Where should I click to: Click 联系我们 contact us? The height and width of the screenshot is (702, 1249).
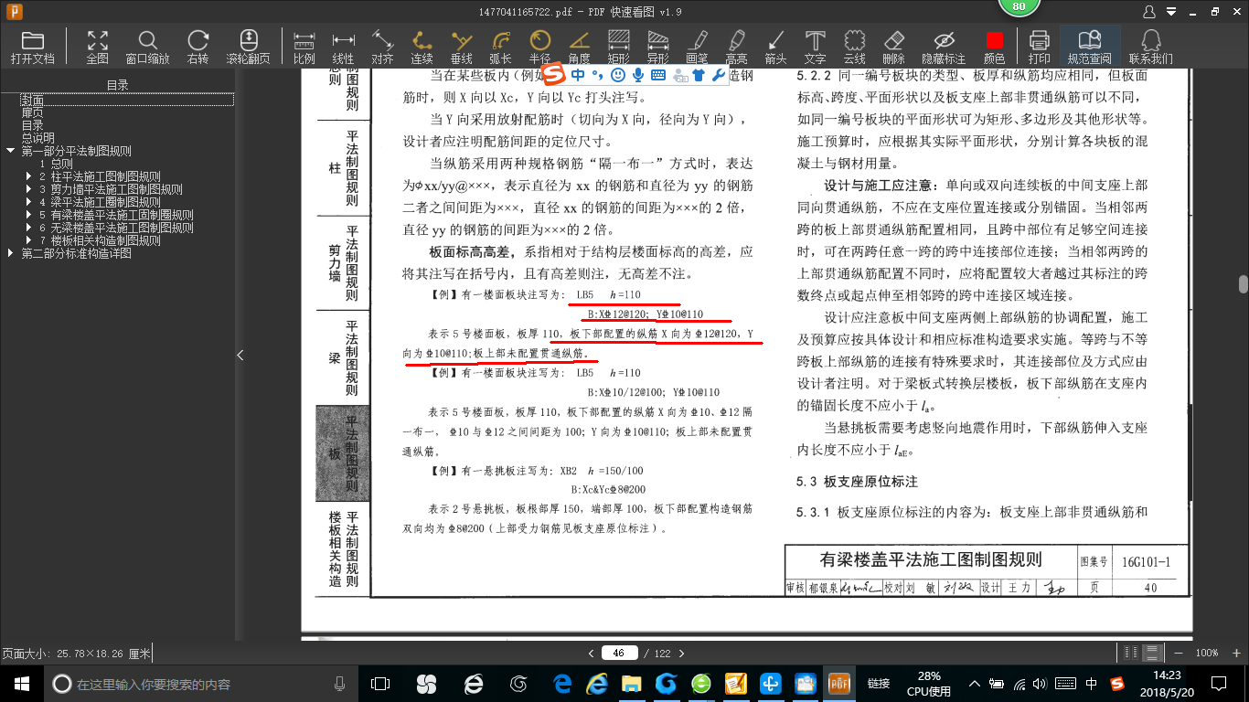click(x=1152, y=47)
